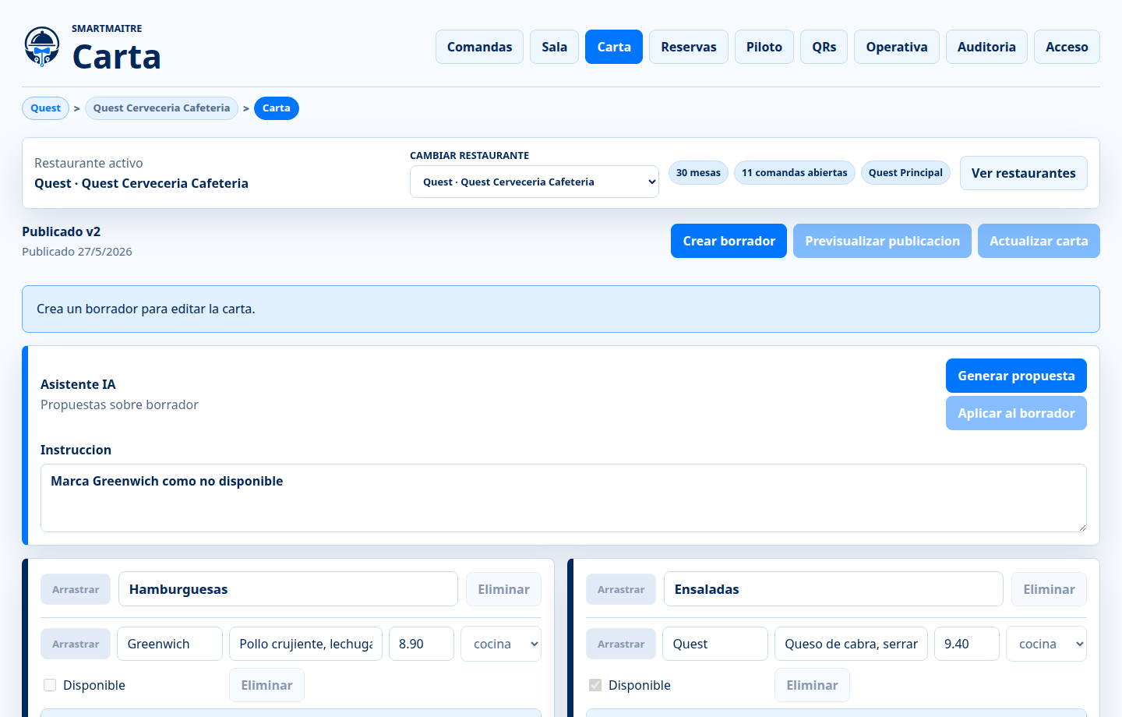This screenshot has width=1122, height=717.
Task: Click the 30 mesas badge
Action: 698,173
